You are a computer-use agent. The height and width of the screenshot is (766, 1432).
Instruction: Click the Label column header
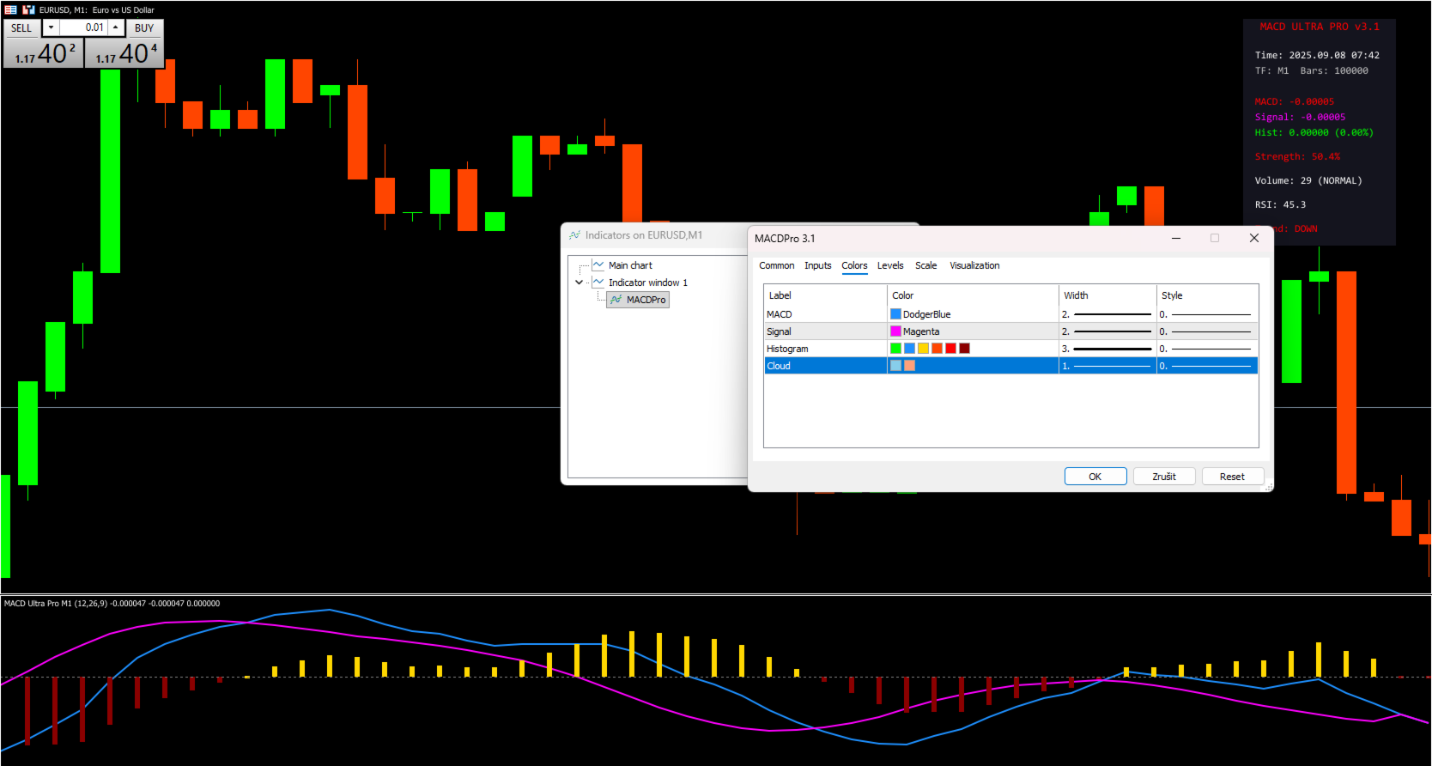[825, 295]
